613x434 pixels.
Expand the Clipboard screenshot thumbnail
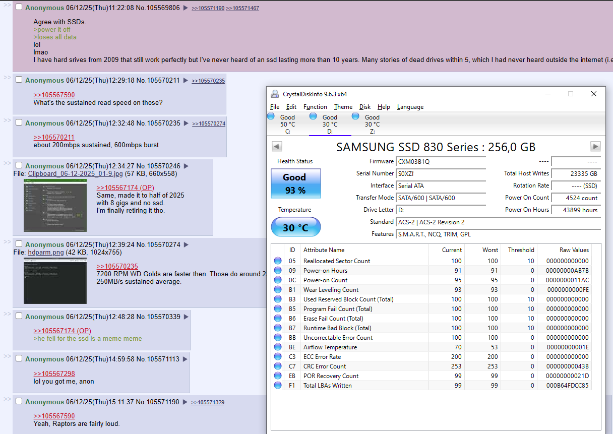pos(55,205)
